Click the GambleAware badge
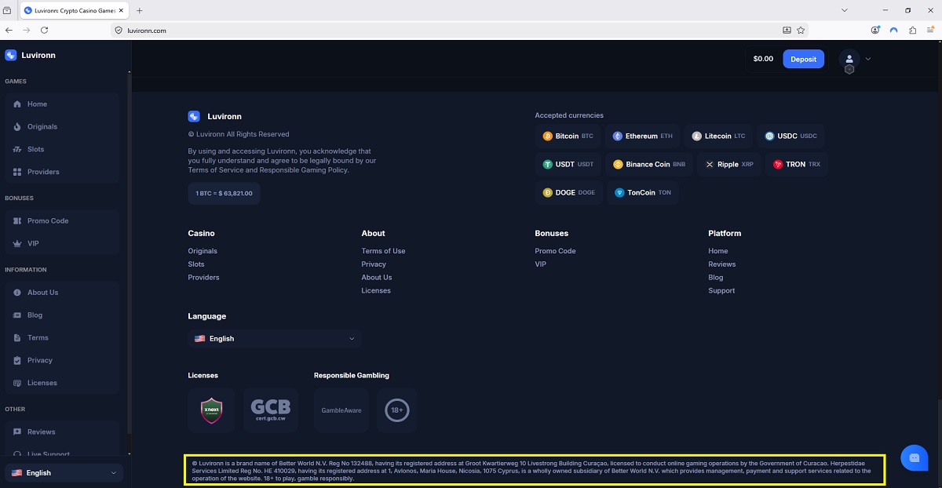Image resolution: width=942 pixels, height=488 pixels. click(341, 410)
